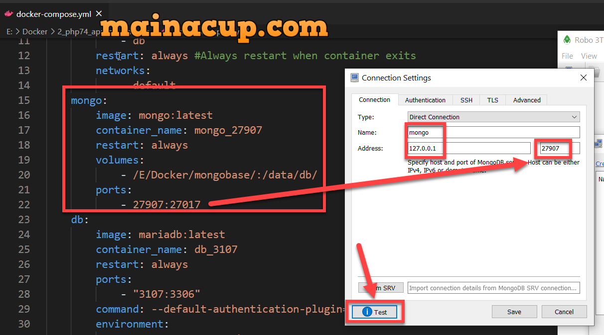
Task: Click the 'volumes:' key on line 19
Action: 120,160
